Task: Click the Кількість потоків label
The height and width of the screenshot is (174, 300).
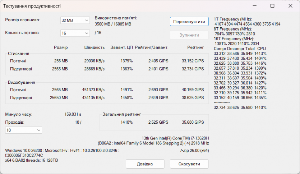Action: tap(22, 33)
